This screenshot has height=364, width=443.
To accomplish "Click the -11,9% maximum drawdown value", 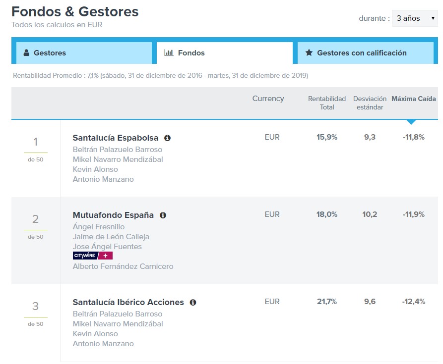I will (414, 214).
